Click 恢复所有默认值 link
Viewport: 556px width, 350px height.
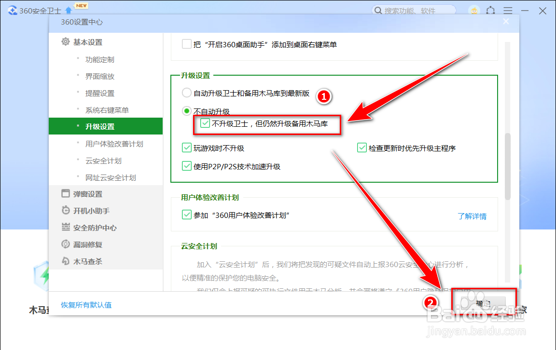point(86,305)
